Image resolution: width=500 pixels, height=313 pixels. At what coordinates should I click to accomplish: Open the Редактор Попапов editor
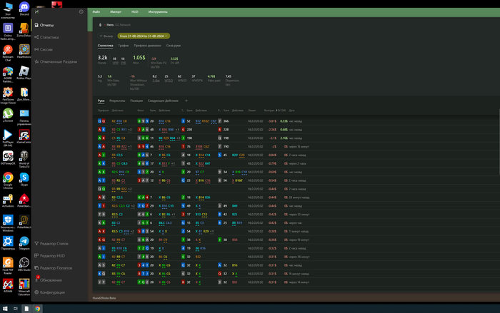click(56, 267)
